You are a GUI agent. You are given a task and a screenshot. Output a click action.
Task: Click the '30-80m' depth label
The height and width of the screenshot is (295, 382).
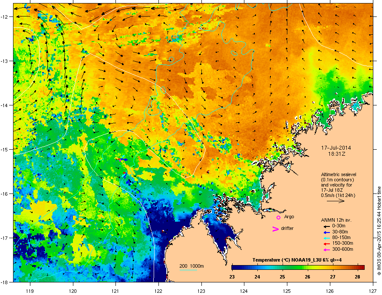pos(340,232)
